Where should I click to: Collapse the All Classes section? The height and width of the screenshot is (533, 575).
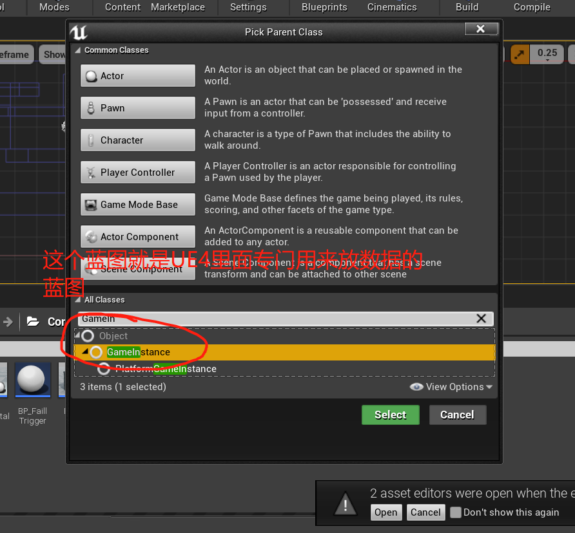(78, 300)
